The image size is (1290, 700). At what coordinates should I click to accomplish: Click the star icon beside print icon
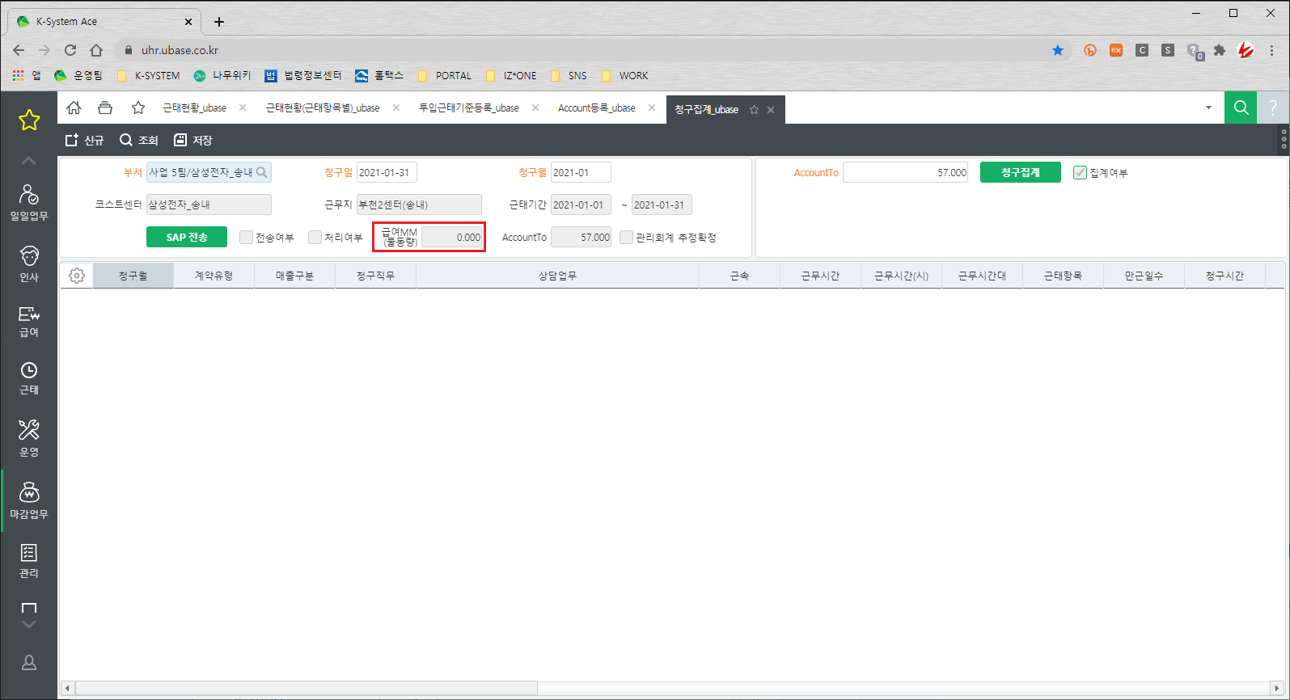pos(138,108)
